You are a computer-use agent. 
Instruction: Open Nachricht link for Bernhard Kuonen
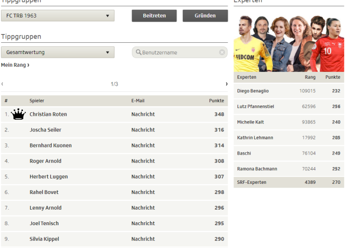click(x=143, y=145)
